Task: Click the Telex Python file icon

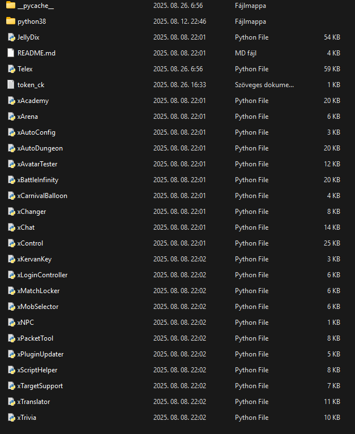Action: [10, 69]
